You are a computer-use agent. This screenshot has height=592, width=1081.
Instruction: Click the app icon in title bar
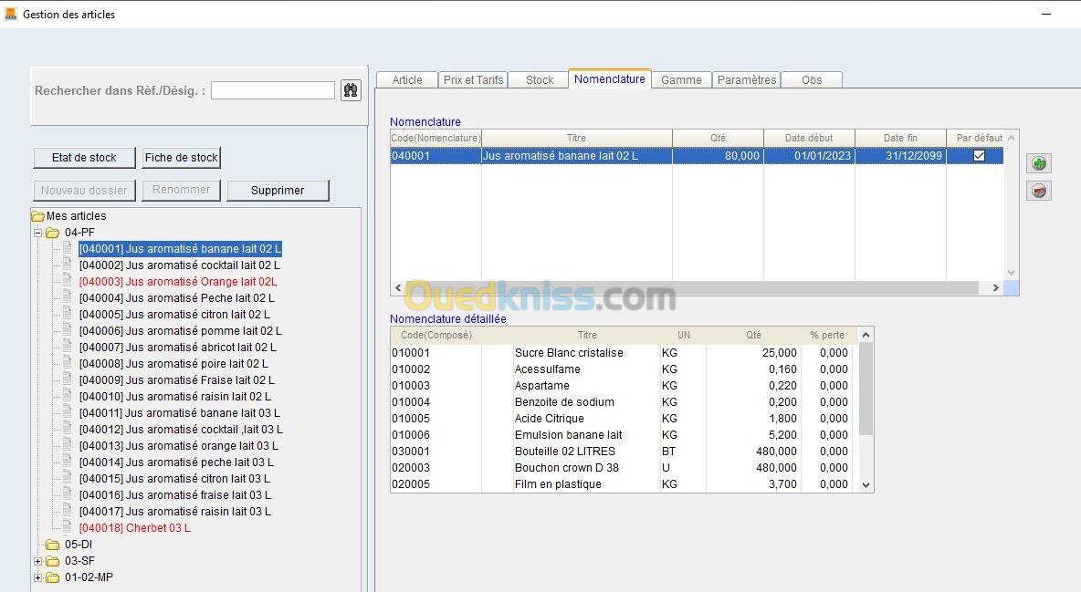(10, 14)
